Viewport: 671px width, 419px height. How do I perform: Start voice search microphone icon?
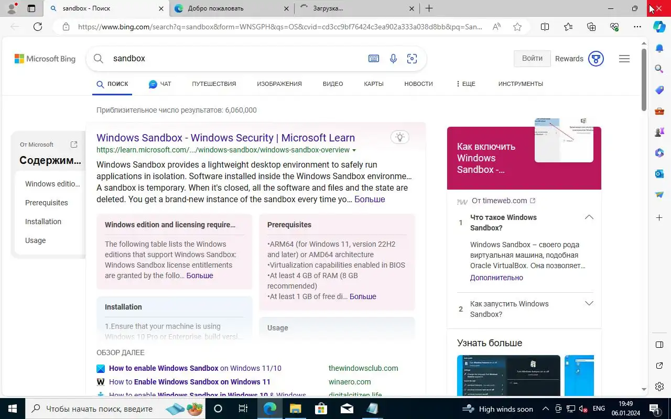click(x=393, y=59)
